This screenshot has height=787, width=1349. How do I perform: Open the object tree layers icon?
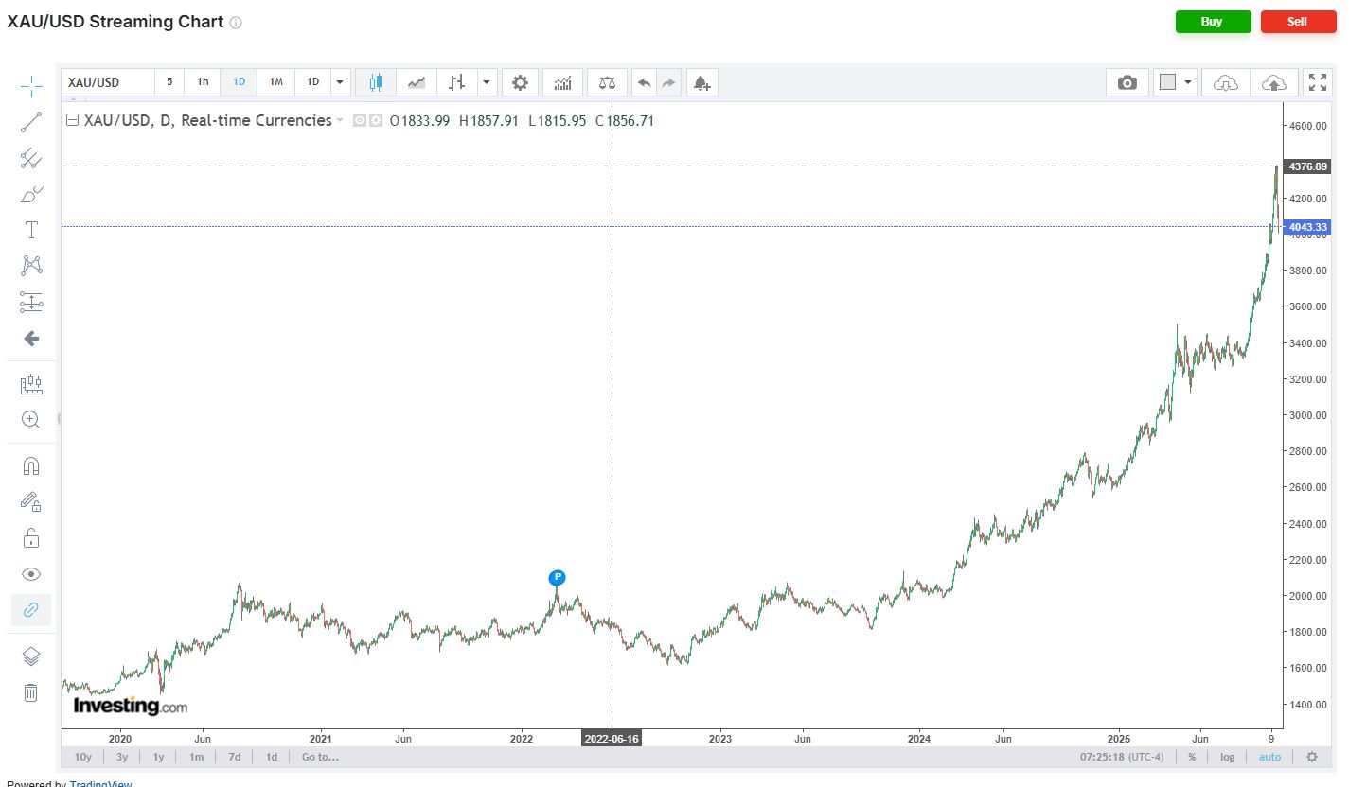click(x=31, y=656)
